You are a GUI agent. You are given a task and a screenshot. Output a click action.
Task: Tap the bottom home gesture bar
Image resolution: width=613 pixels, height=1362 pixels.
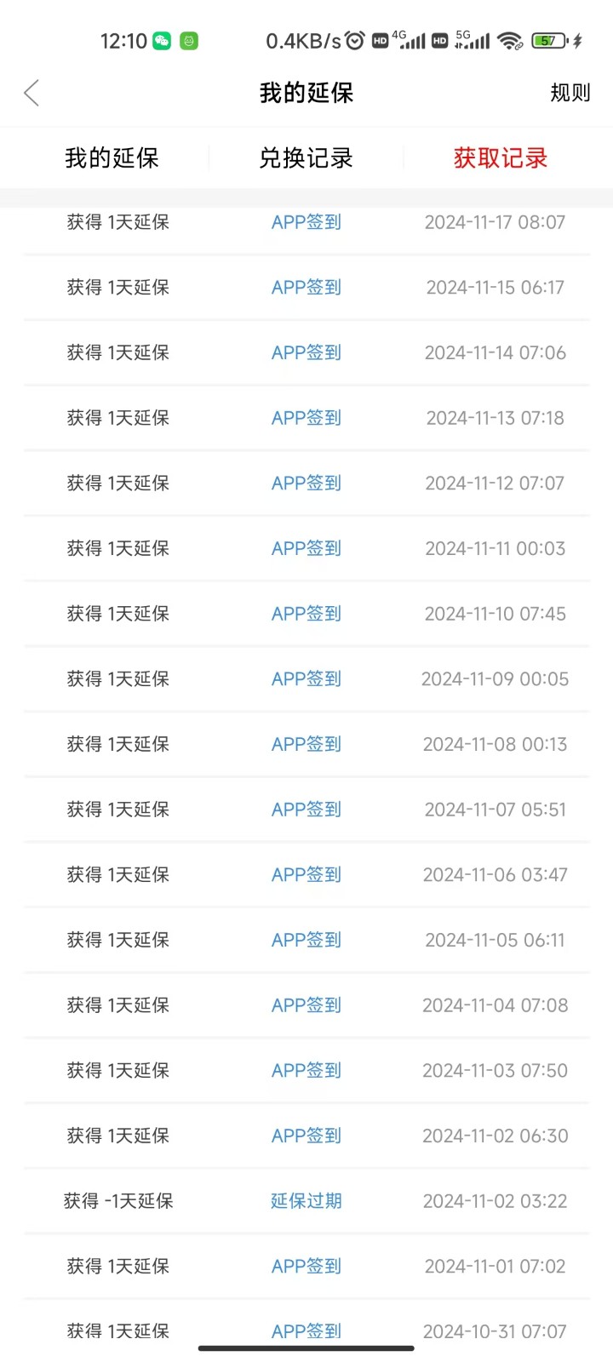tap(306, 1348)
